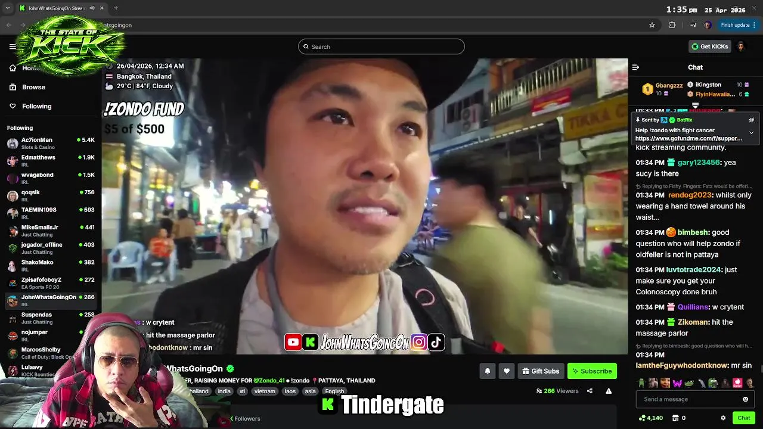The image size is (763, 429).
Task: Click Gbangzzz in gift leaderboard
Action: click(669, 86)
